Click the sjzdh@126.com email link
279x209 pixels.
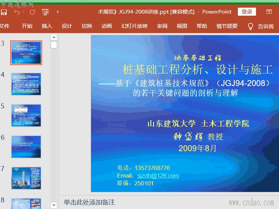[158, 176]
